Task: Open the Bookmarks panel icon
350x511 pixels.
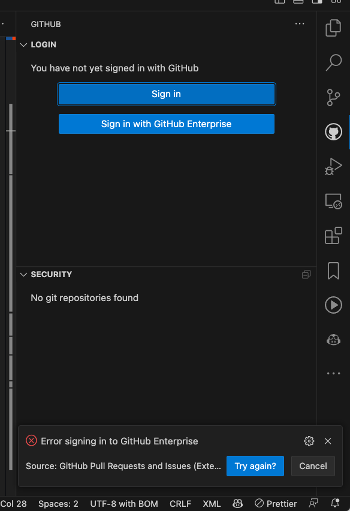Action: click(x=333, y=271)
